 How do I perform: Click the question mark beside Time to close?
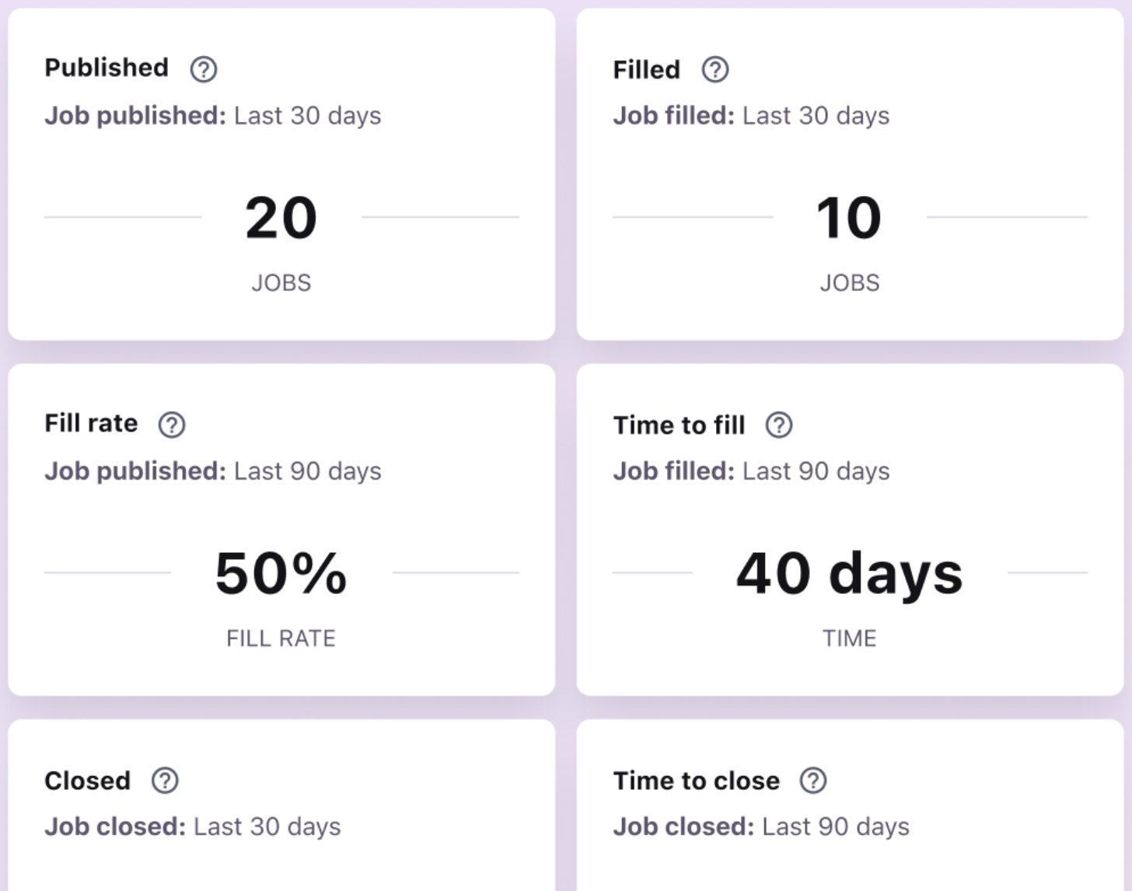coord(813,780)
